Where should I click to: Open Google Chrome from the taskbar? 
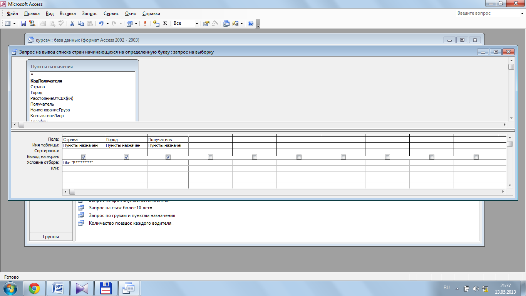[34, 288]
